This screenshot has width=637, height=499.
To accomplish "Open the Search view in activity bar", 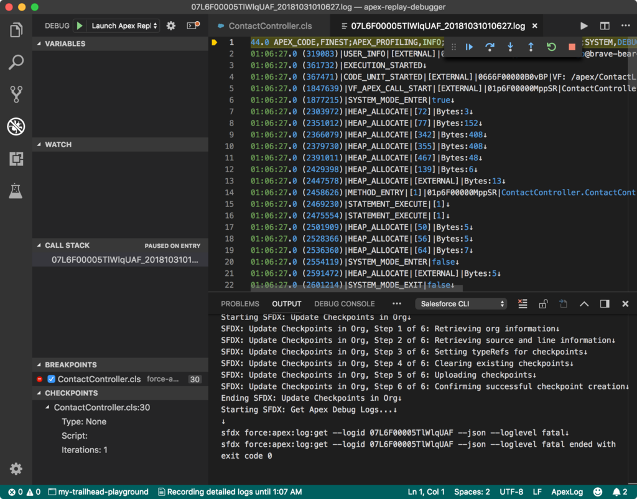I will [x=16, y=62].
